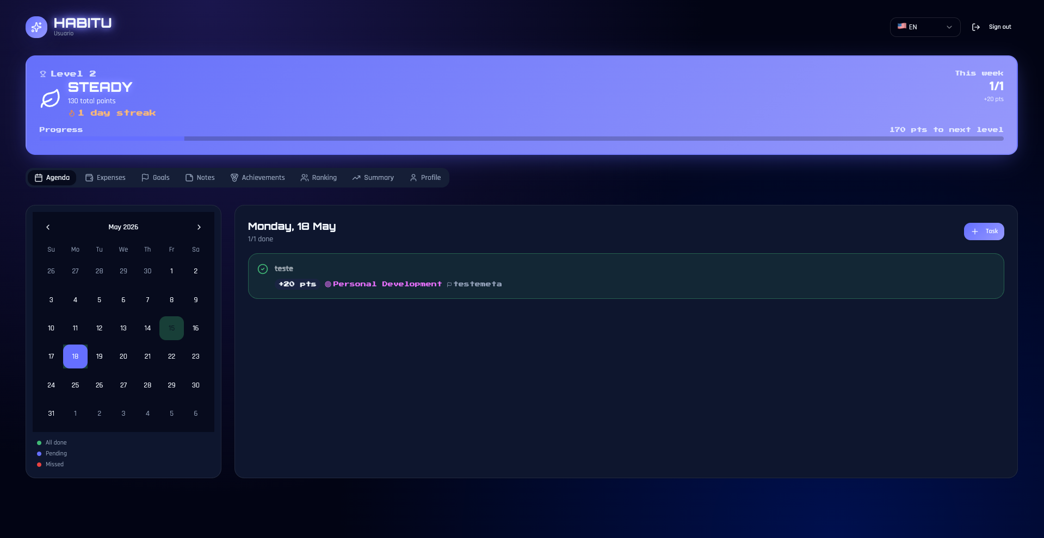Click the target icon beside Personal Development
This screenshot has width=1044, height=538.
[x=328, y=284]
